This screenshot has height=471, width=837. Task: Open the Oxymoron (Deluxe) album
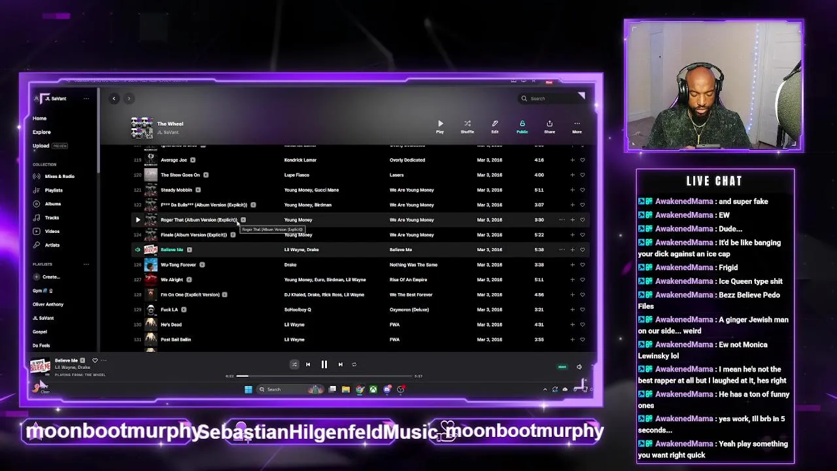pos(409,309)
